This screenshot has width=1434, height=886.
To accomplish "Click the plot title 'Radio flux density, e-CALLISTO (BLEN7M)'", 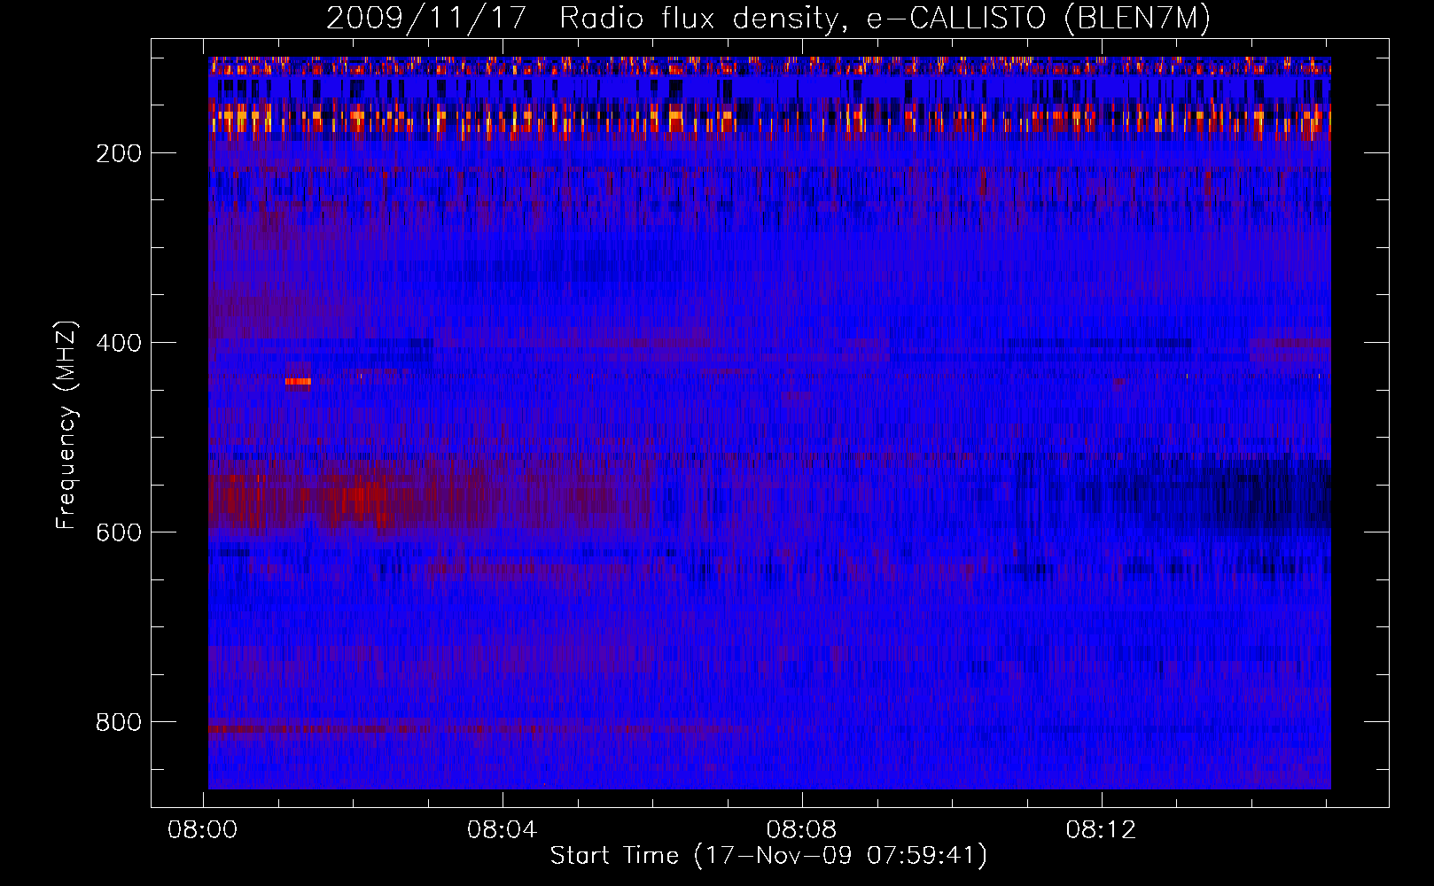I will tap(885, 19).
